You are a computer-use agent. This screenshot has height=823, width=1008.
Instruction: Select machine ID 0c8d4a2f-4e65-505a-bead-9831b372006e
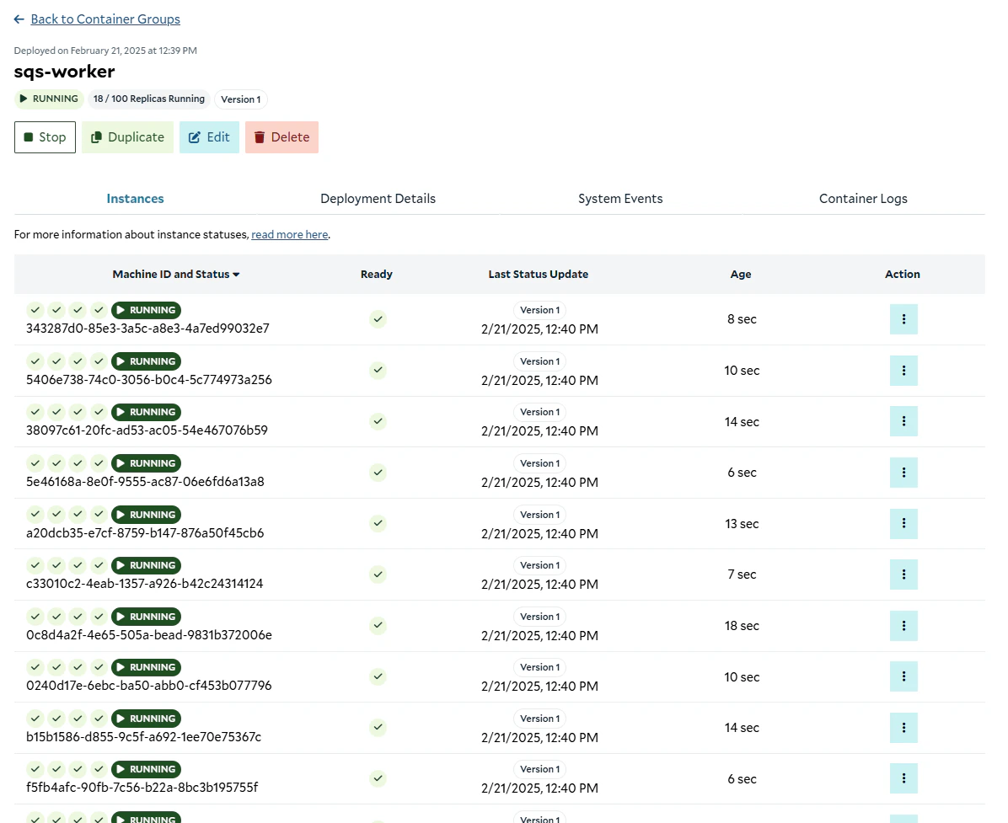pos(149,635)
